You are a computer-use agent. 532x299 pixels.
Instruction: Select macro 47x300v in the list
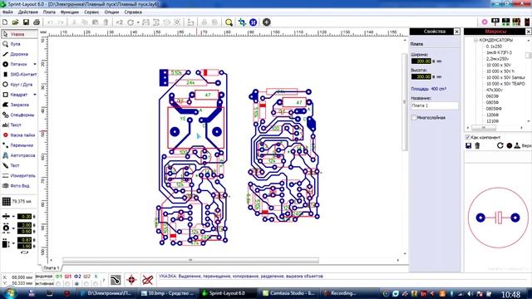[495, 90]
